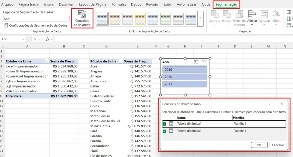The height and width of the screenshot is (157, 293).
Task: Click the Agrupar icon
Action: (x=264, y=14)
